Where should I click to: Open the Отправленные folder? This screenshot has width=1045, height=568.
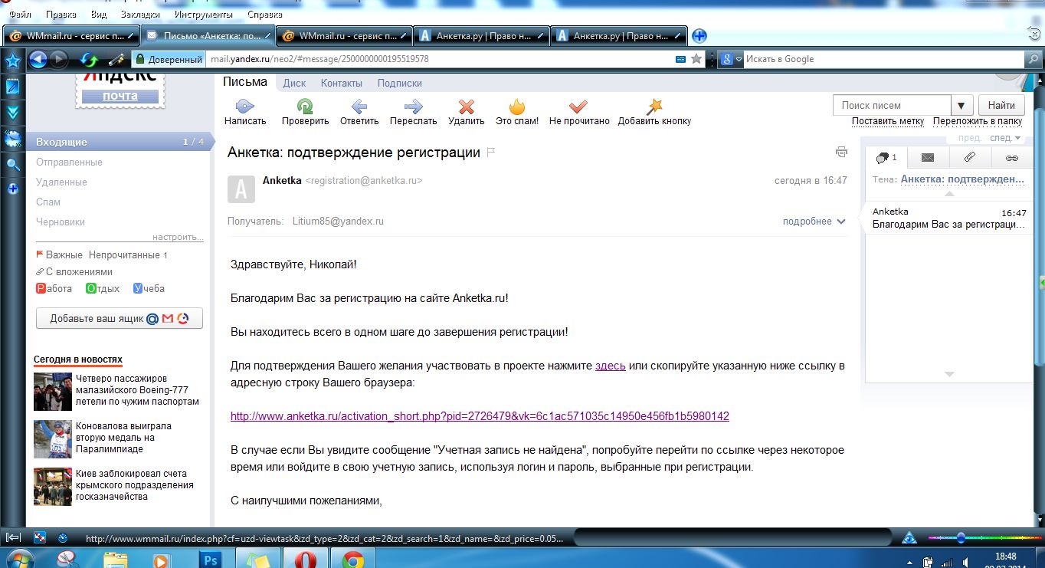(69, 163)
